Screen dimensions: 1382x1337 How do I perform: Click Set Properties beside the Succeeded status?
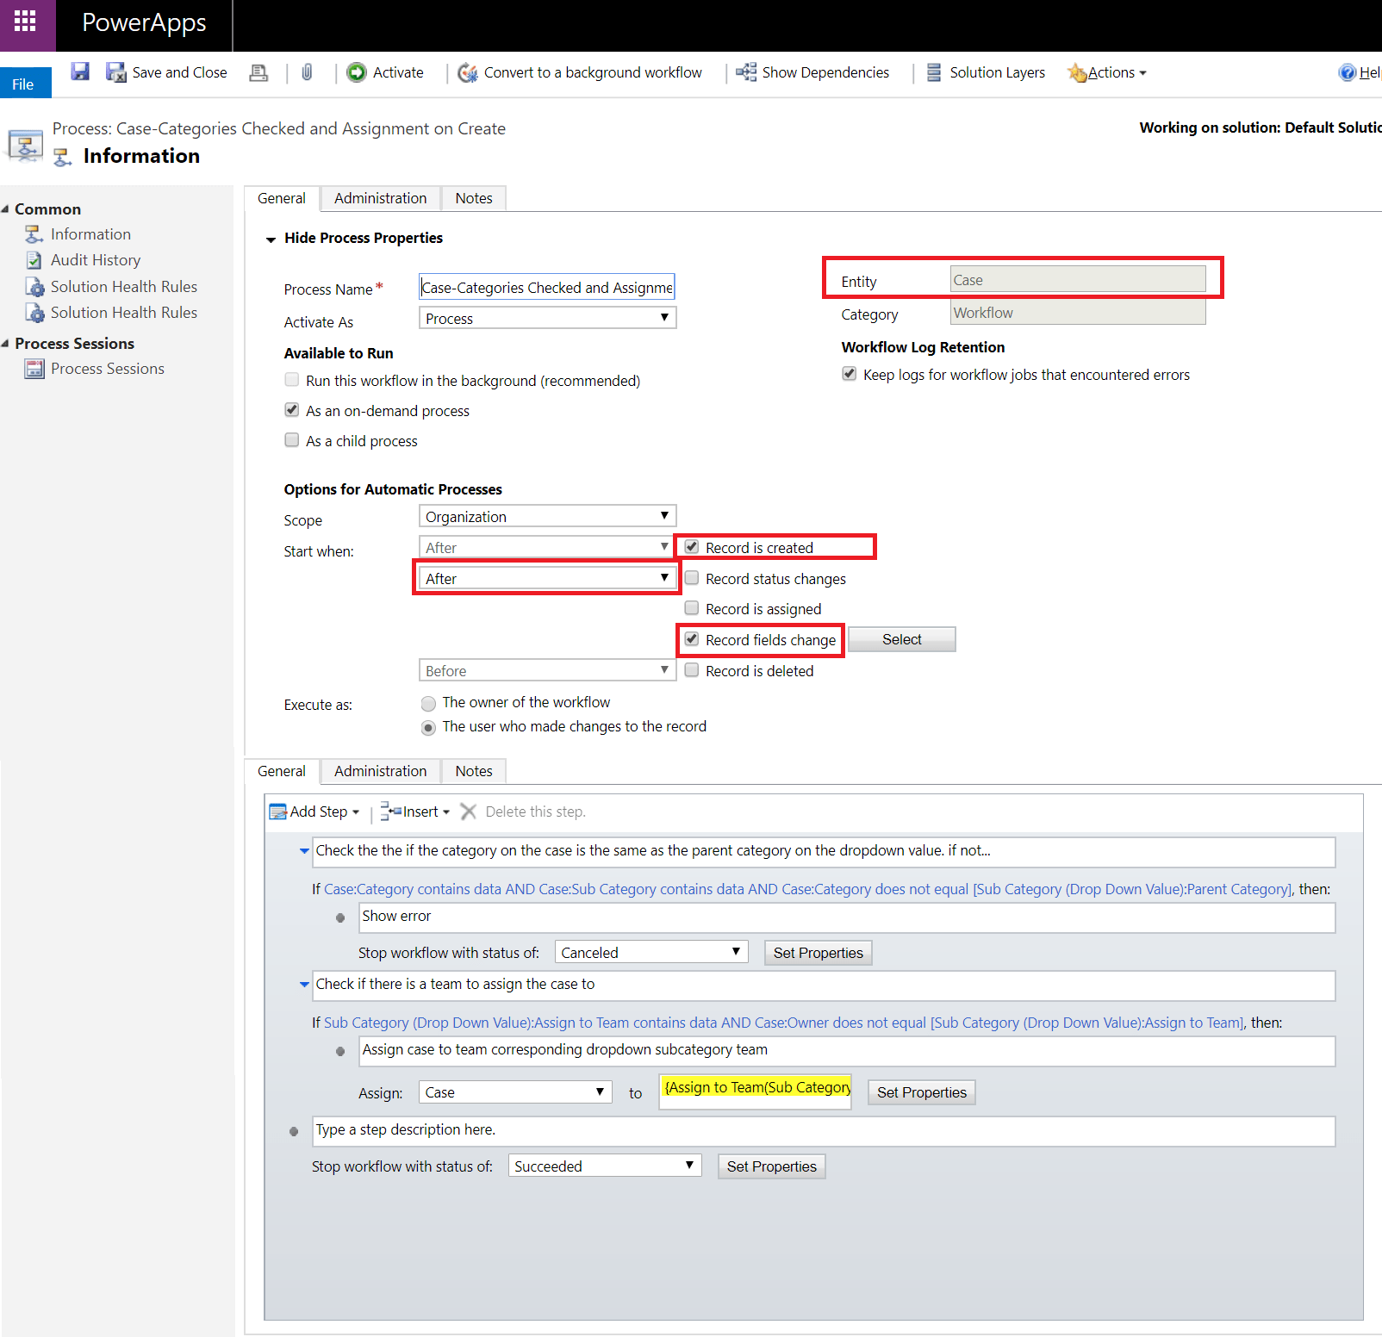(772, 1166)
